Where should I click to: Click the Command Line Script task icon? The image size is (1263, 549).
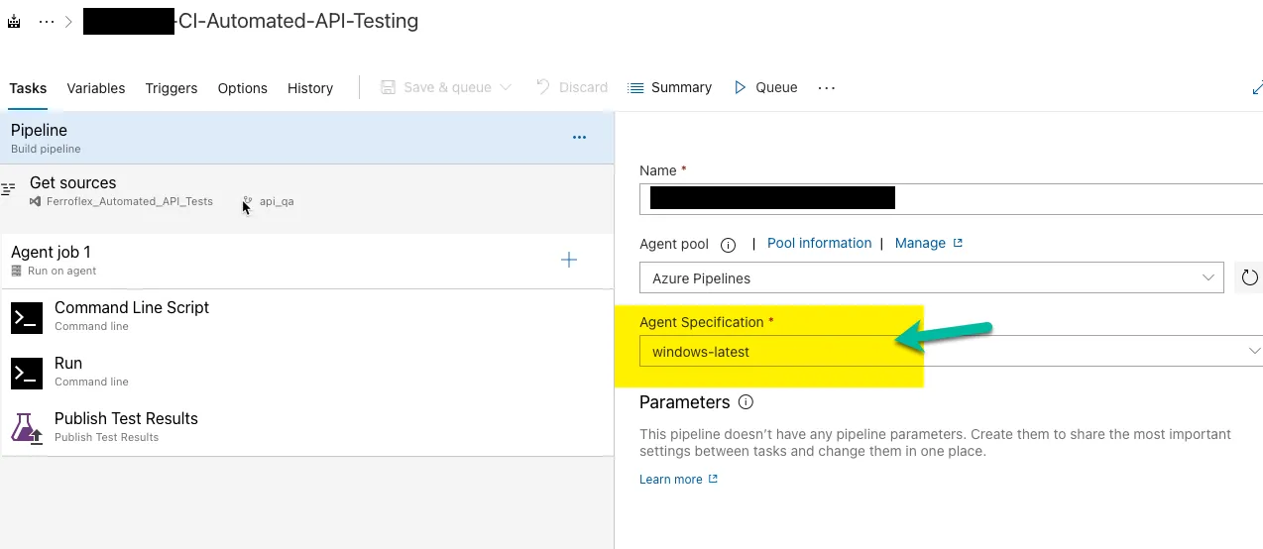pyautogui.click(x=27, y=317)
